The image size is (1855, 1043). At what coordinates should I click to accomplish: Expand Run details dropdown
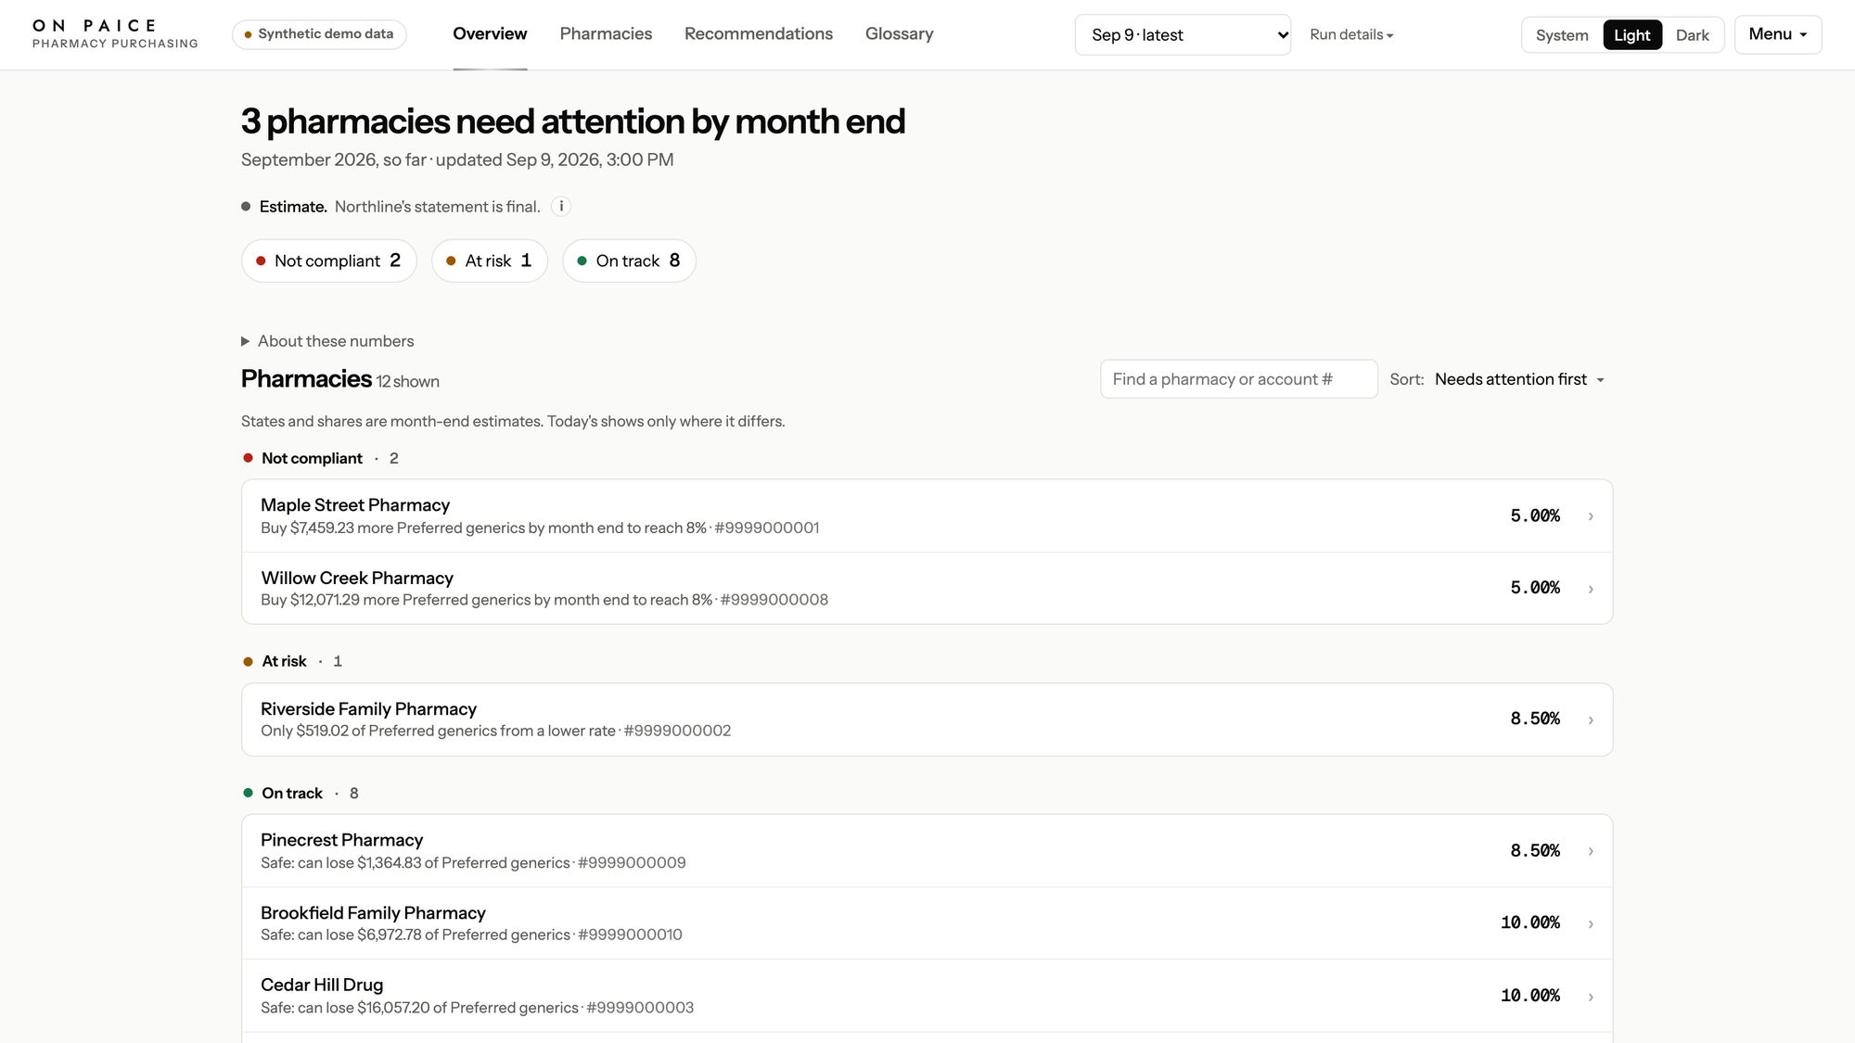click(1351, 34)
